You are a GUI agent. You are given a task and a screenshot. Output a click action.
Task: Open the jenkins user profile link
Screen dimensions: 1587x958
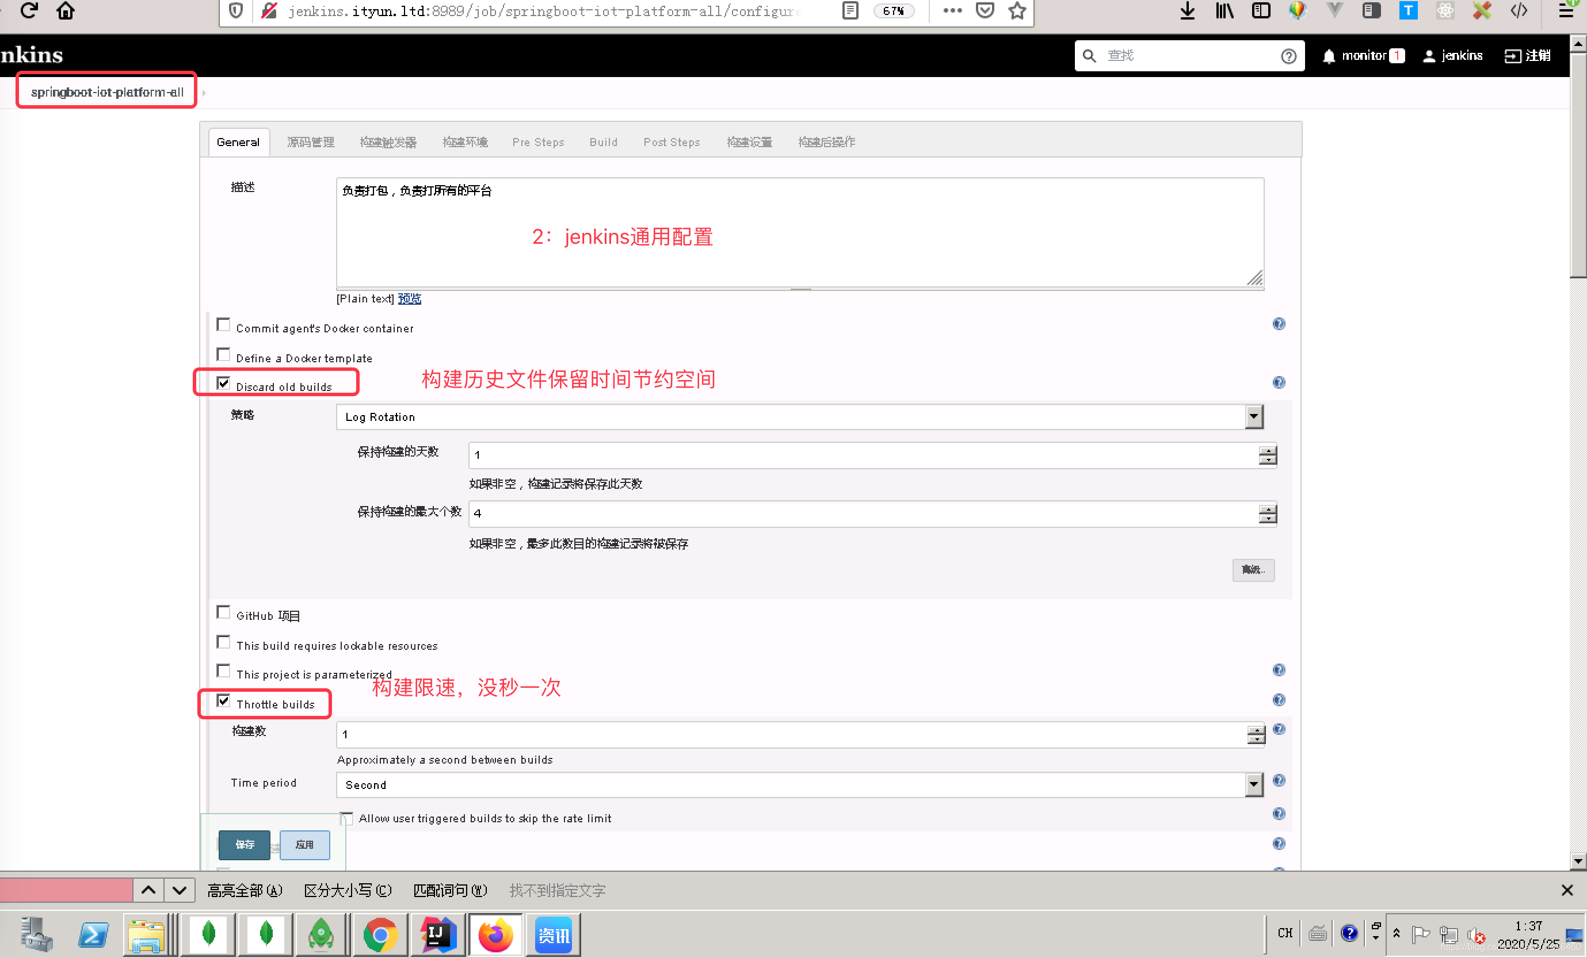pos(1453,56)
